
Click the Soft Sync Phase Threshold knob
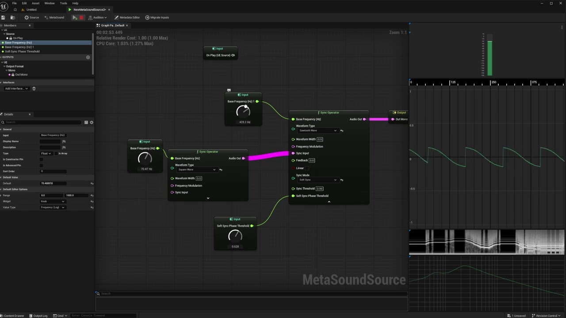coord(235,236)
